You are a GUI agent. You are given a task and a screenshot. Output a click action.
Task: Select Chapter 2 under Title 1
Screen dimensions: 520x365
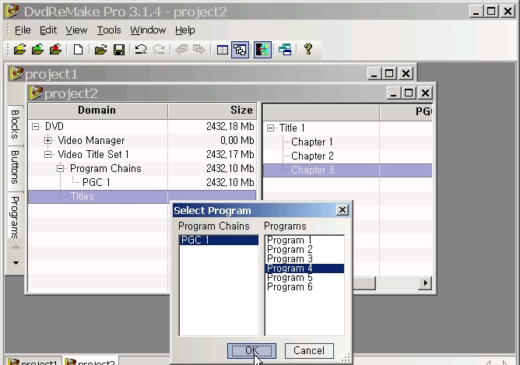[347, 156]
